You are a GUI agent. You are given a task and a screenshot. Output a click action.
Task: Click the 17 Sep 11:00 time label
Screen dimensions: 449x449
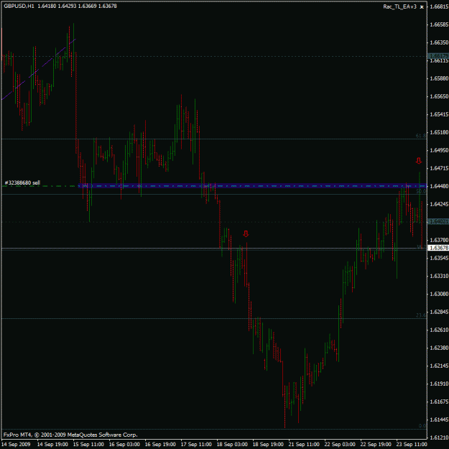click(196, 445)
